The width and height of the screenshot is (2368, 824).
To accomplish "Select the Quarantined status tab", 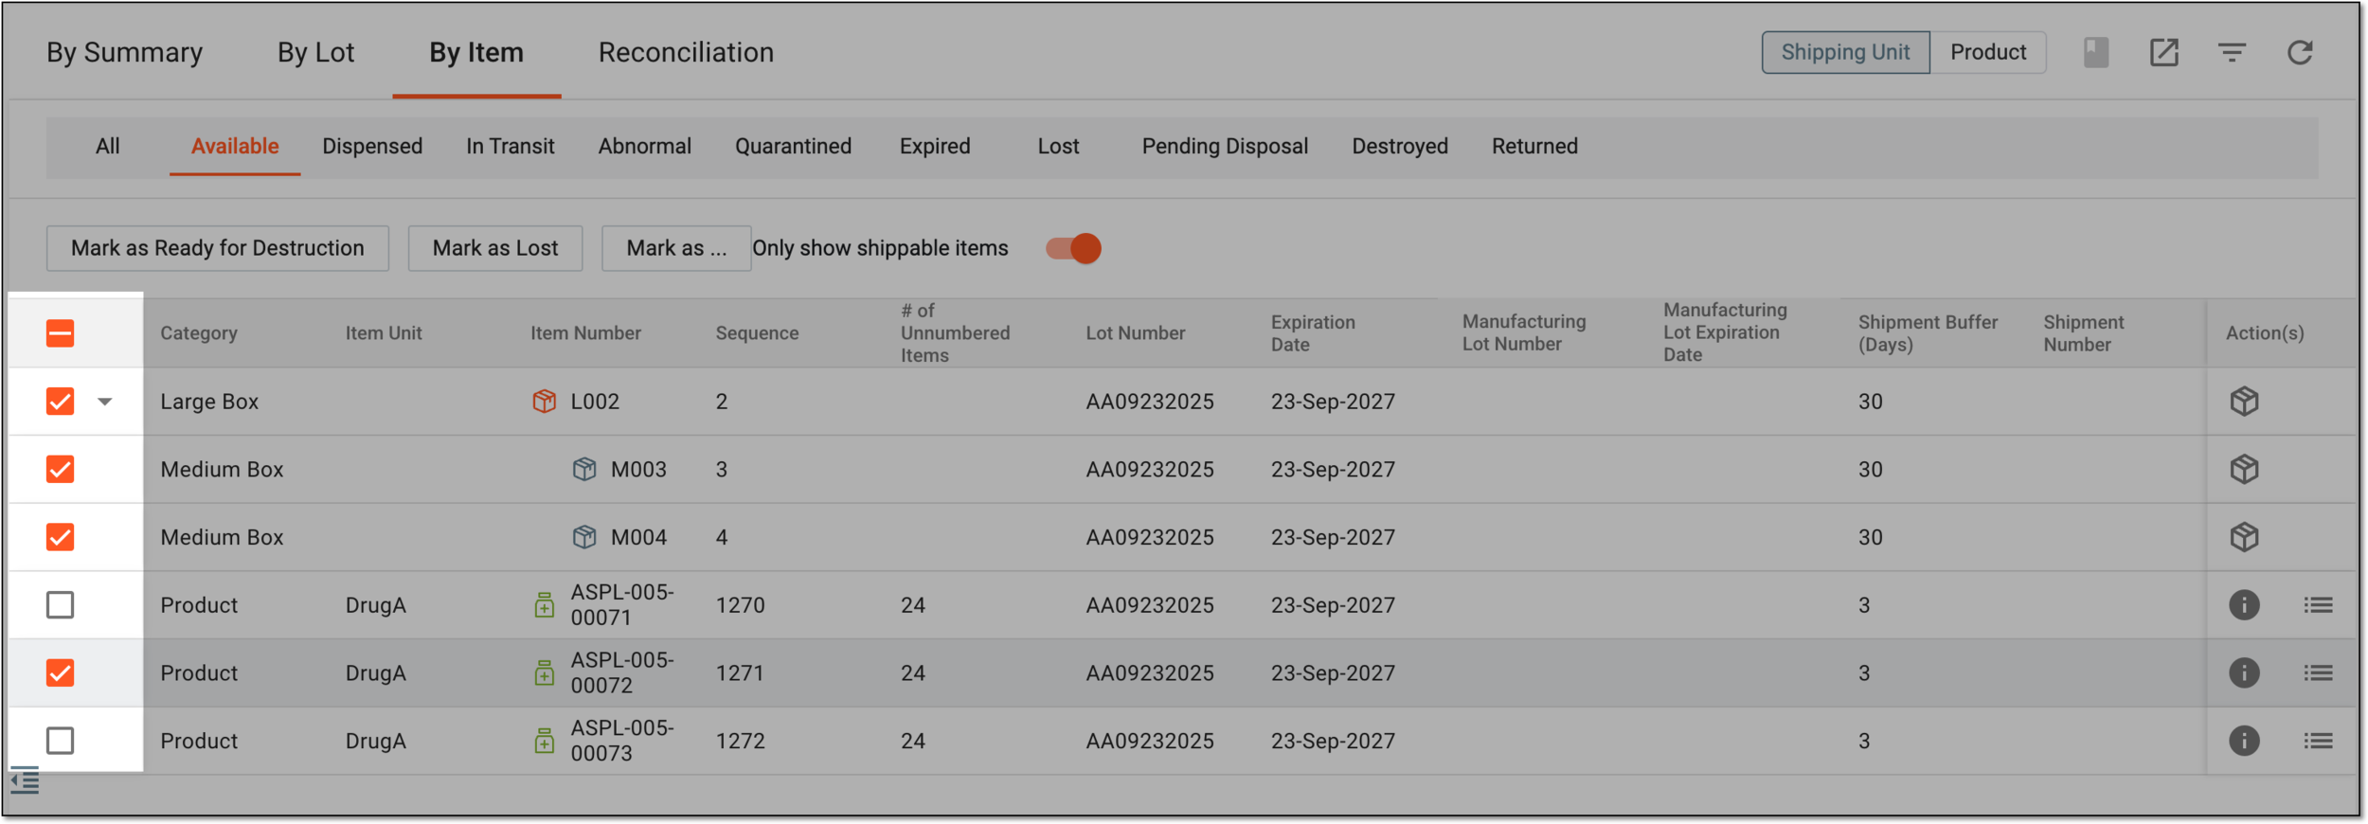I will pyautogui.click(x=793, y=146).
